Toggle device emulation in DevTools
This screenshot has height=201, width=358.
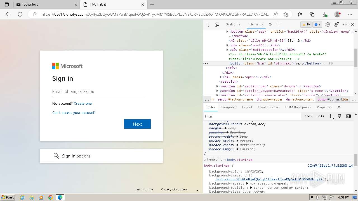pyautogui.click(x=217, y=25)
